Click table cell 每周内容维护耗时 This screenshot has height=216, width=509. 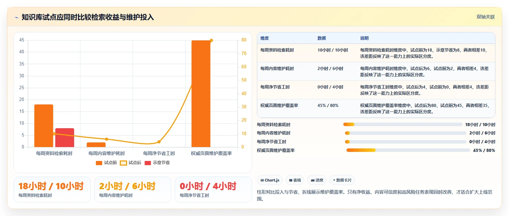click(277, 69)
